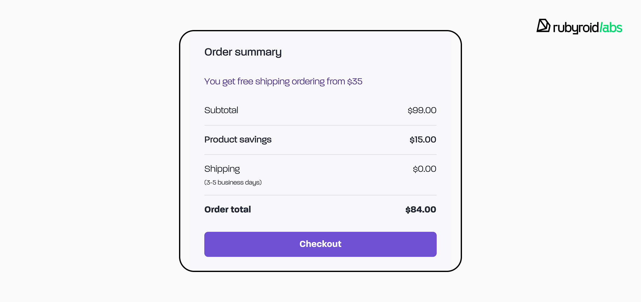
Task: Click the divider line above Order total
Action: pos(320,195)
